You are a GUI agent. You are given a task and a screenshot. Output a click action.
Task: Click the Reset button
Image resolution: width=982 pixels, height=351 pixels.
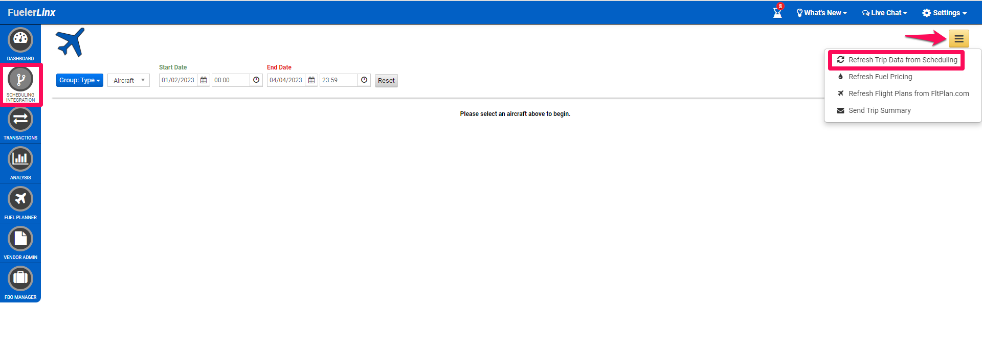[x=386, y=81]
